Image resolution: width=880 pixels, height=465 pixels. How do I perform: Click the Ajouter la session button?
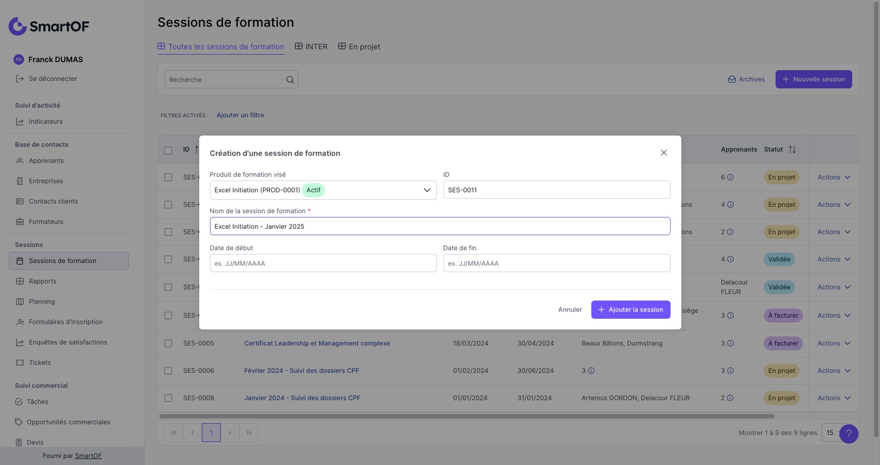tap(630, 310)
